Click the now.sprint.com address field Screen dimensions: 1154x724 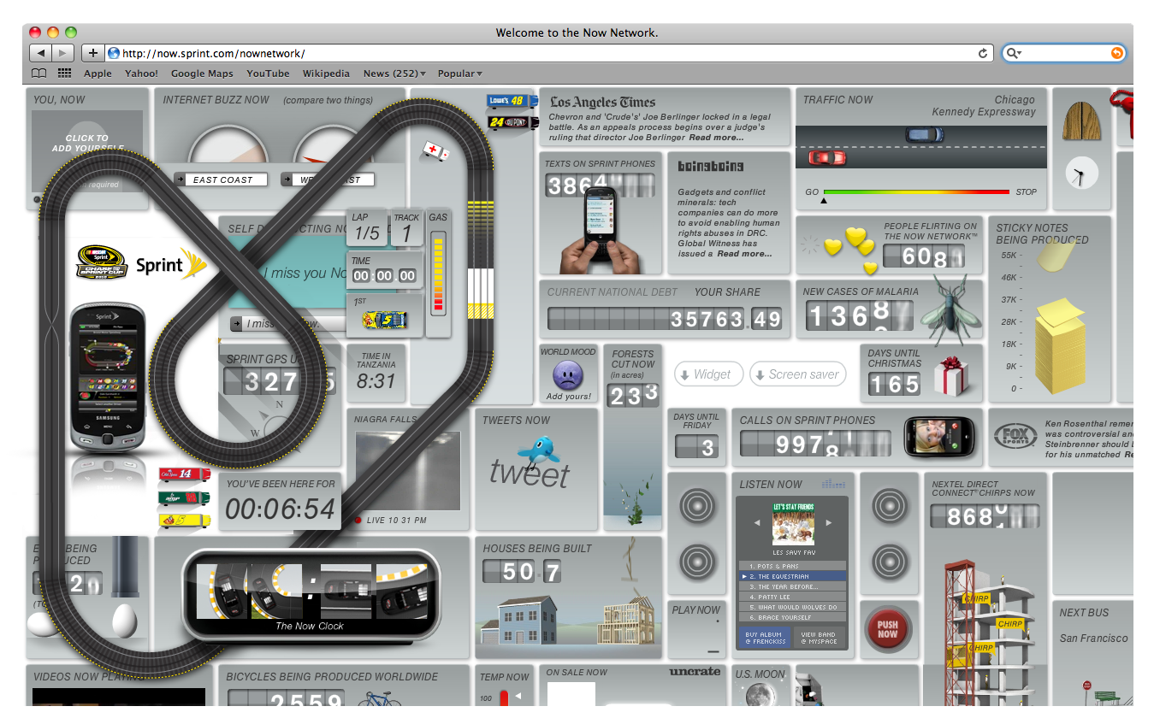[547, 53]
